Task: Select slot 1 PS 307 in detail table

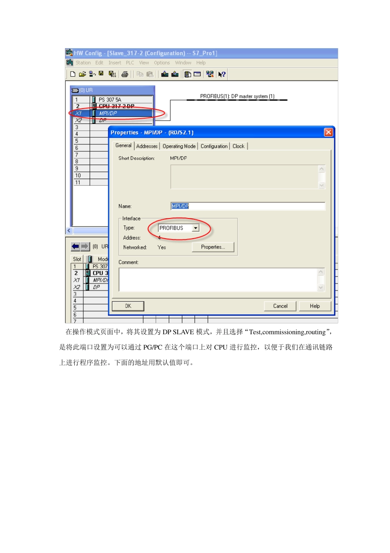Action: (90, 267)
